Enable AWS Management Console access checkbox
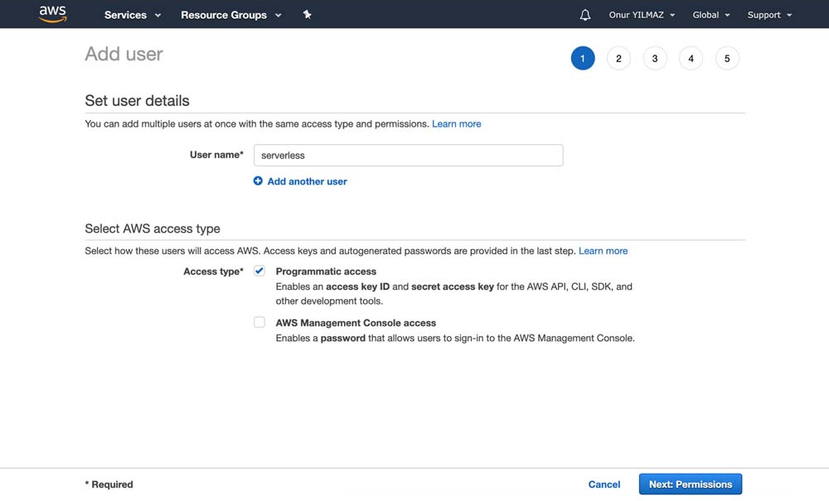This screenshot has width=829, height=501. pyautogui.click(x=259, y=323)
